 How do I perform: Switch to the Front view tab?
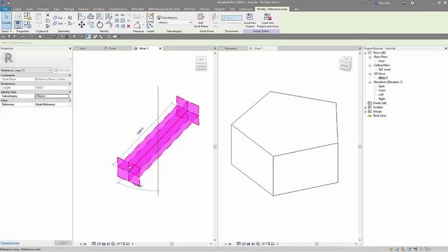point(112,48)
